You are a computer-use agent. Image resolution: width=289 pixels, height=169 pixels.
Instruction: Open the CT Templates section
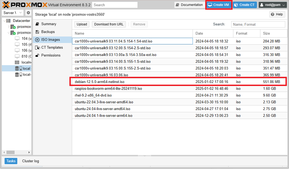(52, 47)
